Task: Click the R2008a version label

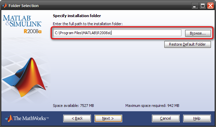Action: [33, 31]
